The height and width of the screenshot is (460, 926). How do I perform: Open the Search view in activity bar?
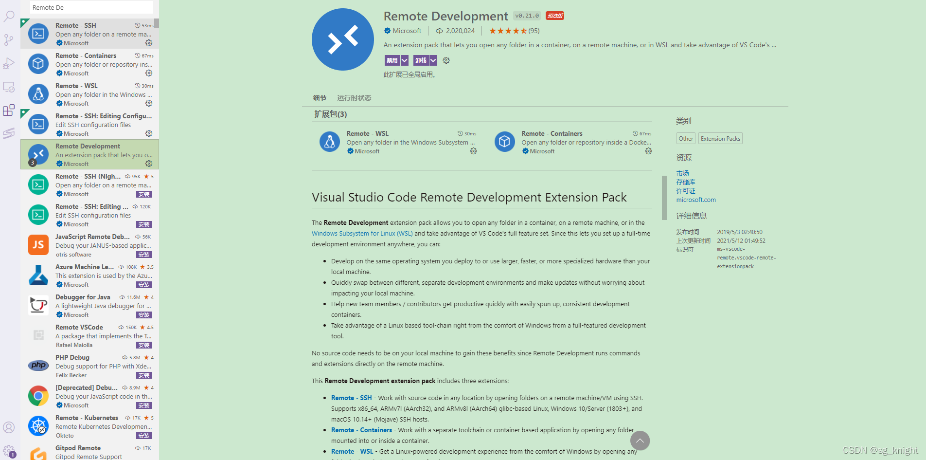(x=9, y=16)
